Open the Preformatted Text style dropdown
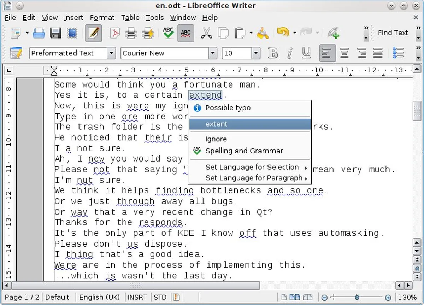The height and width of the screenshot is (305, 424). click(111, 53)
